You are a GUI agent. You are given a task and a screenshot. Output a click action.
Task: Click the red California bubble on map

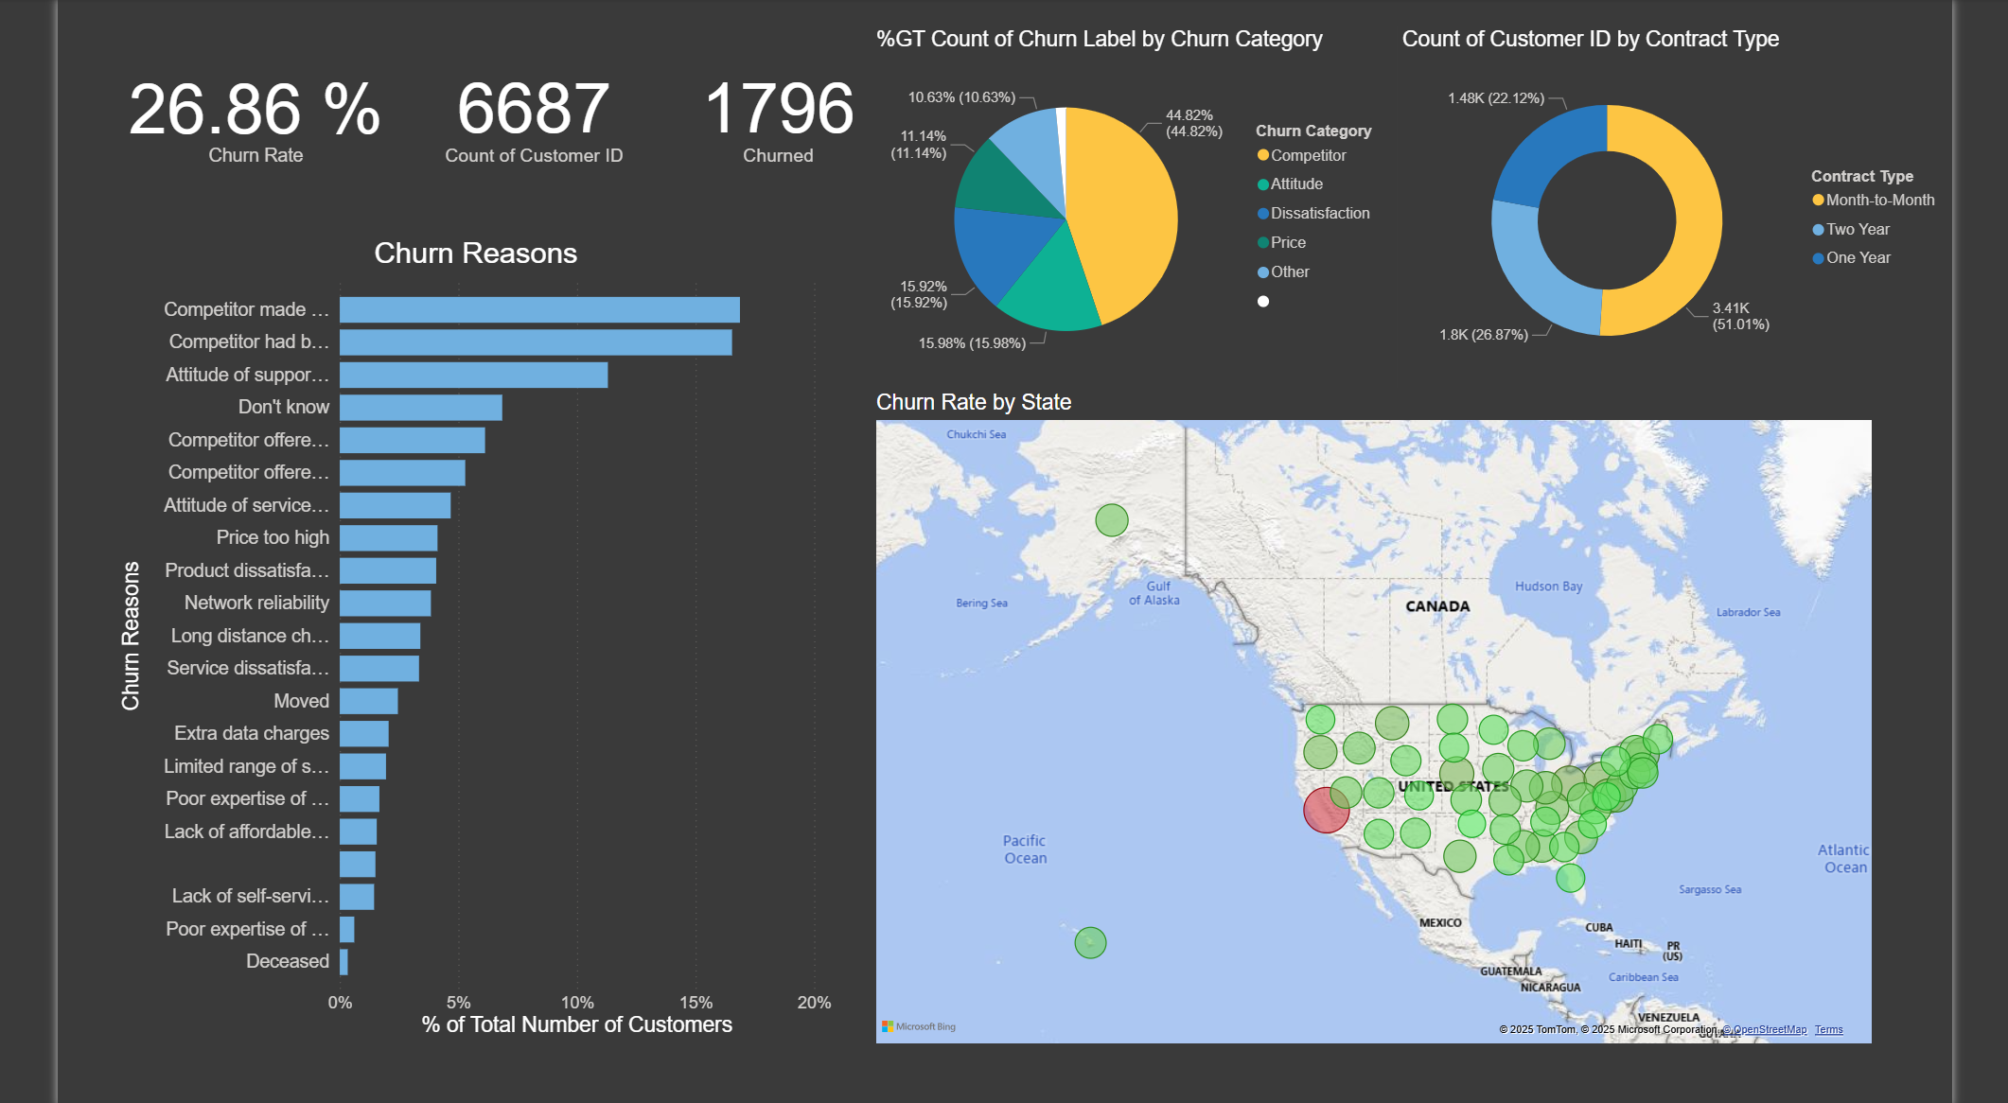tap(1326, 810)
